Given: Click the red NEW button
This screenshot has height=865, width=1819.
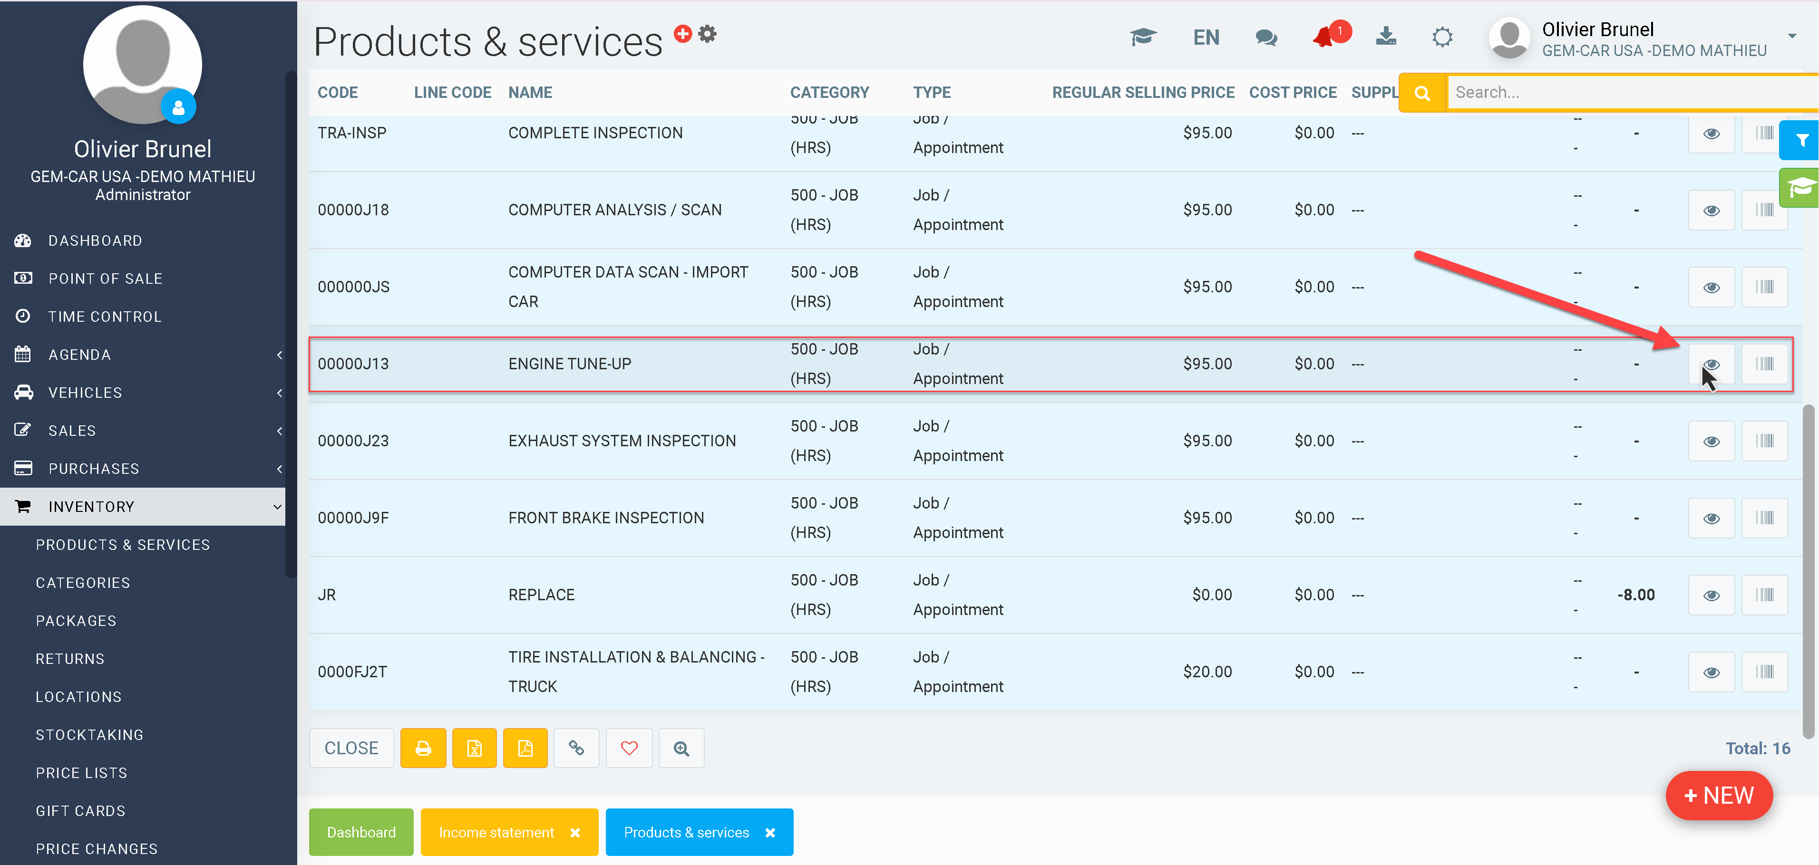Looking at the screenshot, I should point(1719,796).
